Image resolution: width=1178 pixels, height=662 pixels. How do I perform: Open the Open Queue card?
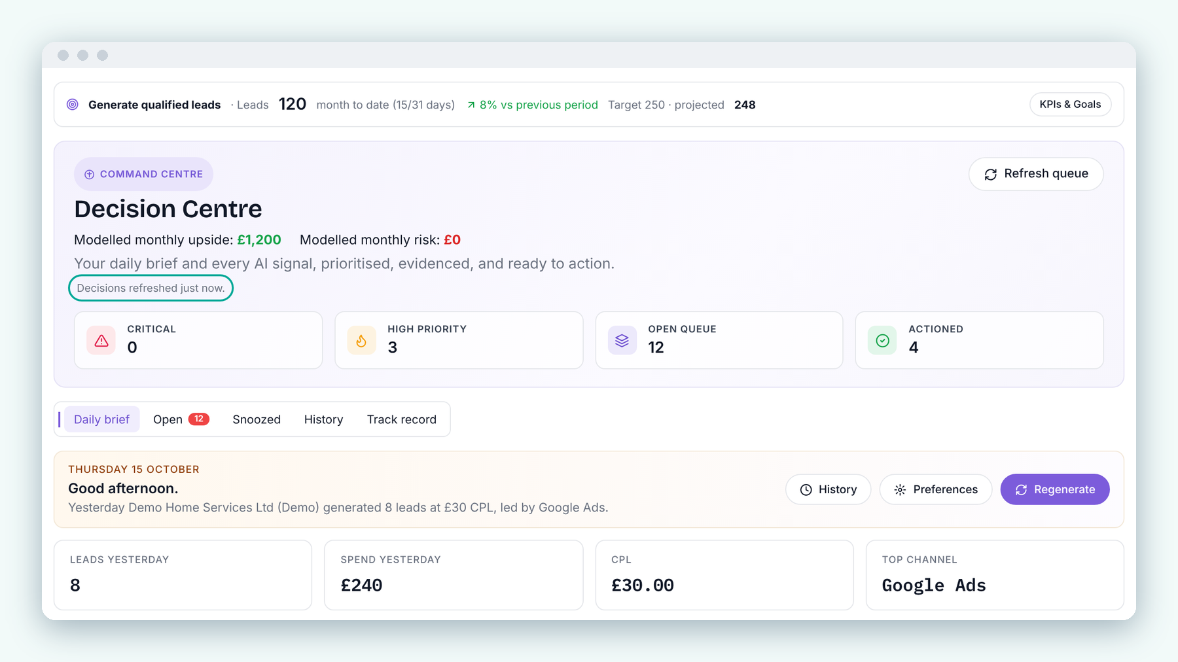pos(719,340)
